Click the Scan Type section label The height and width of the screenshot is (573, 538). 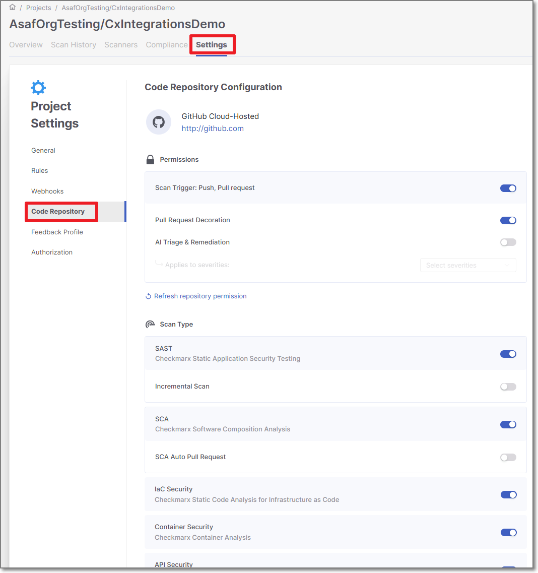tap(176, 325)
